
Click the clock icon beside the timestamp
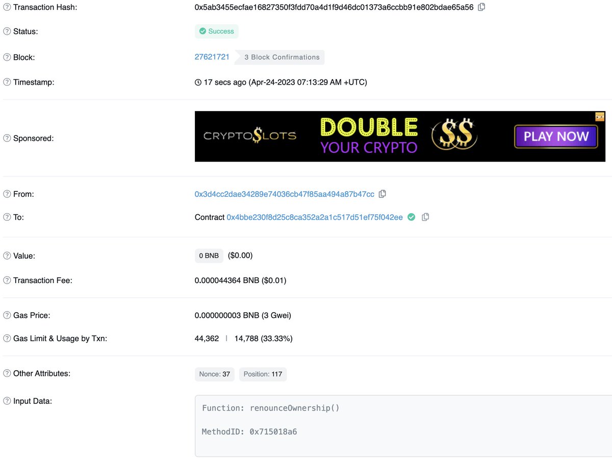[x=198, y=82]
